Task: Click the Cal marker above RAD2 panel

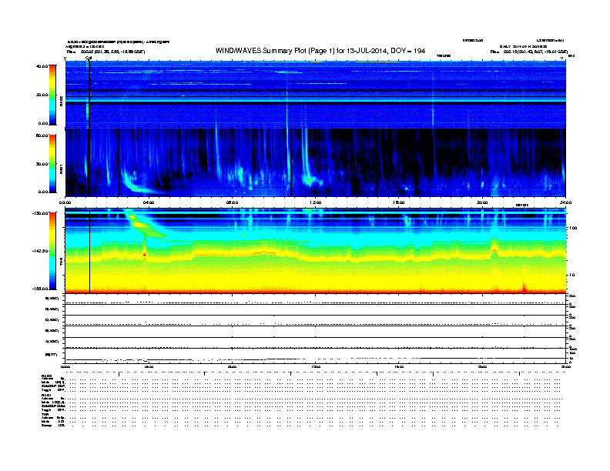Action: [89, 58]
